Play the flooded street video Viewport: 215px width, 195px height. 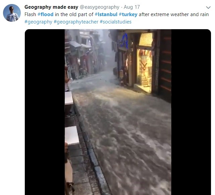click(x=118, y=112)
